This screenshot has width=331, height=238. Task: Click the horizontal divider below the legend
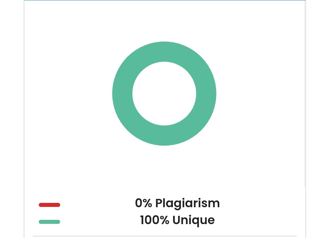point(165,236)
